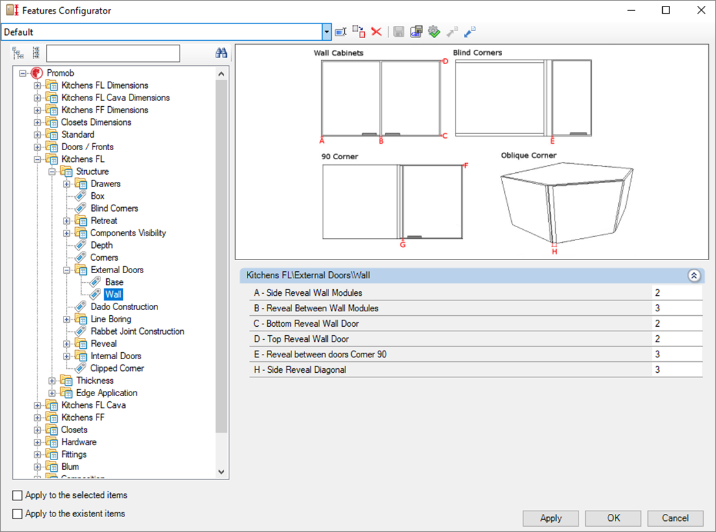This screenshot has width=716, height=532.
Task: Check Apply to the existent items
Action: pyautogui.click(x=17, y=514)
